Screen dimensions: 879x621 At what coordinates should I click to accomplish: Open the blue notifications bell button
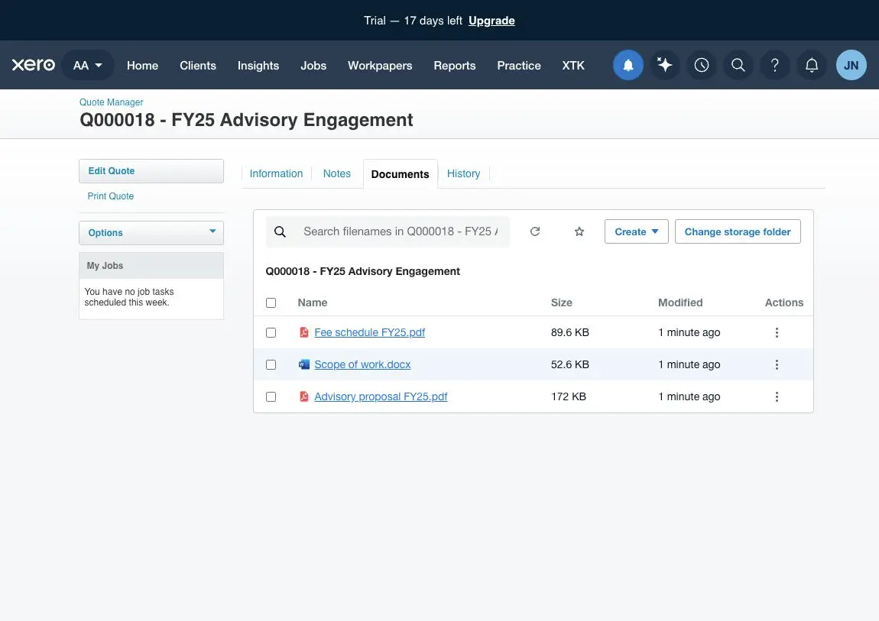[628, 65]
